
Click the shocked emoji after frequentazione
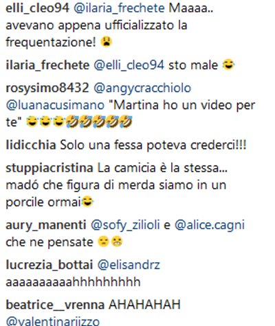pos(107,42)
